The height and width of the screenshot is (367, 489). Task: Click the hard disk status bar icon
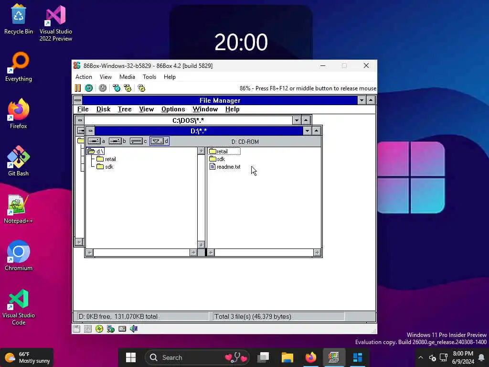coord(122,329)
